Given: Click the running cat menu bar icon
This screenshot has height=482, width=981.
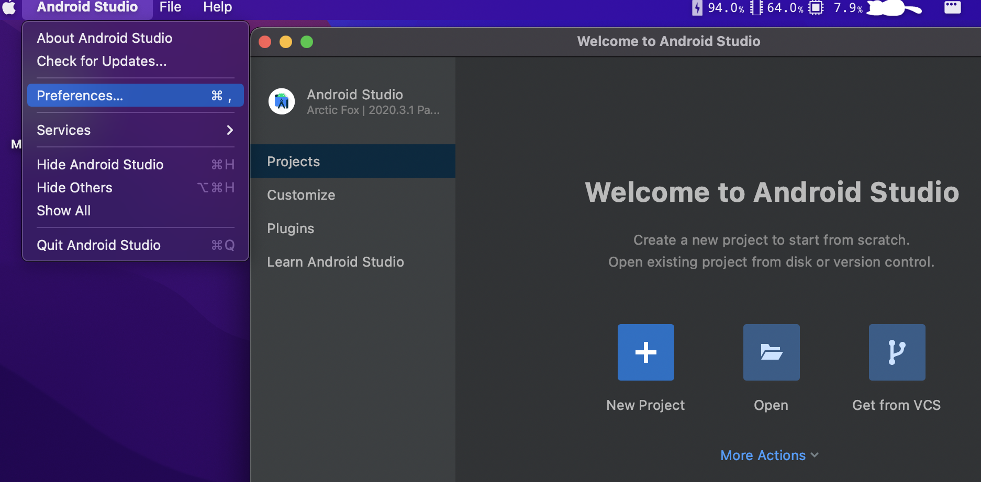Looking at the screenshot, I should pyautogui.click(x=894, y=7).
